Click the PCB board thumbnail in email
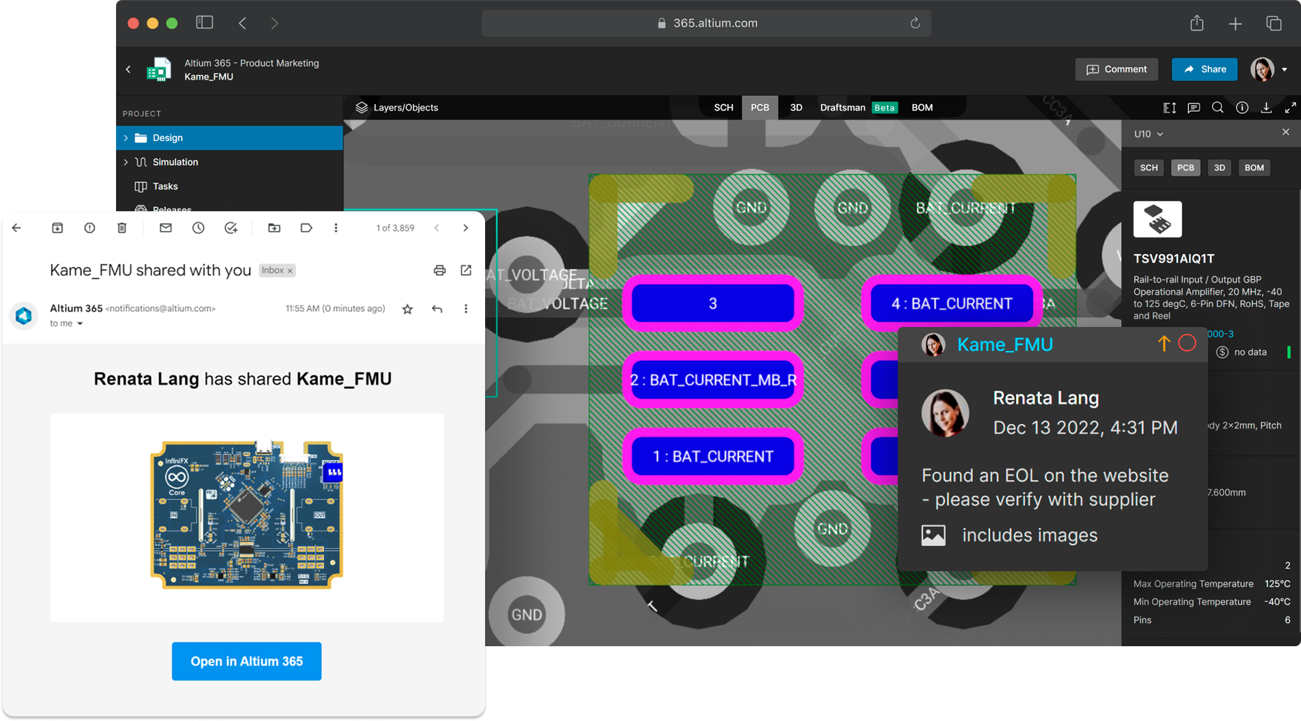The height and width of the screenshot is (721, 1301). tap(246, 516)
